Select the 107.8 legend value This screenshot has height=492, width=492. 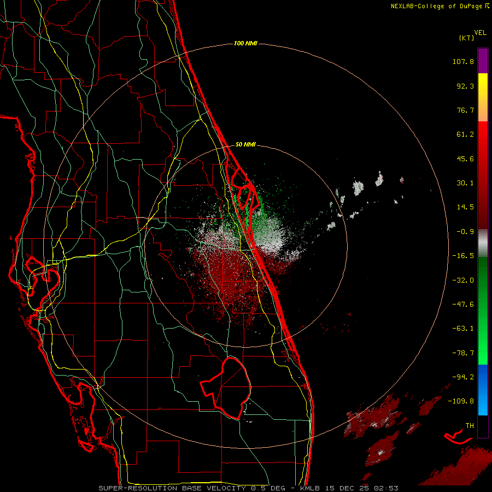(x=463, y=61)
